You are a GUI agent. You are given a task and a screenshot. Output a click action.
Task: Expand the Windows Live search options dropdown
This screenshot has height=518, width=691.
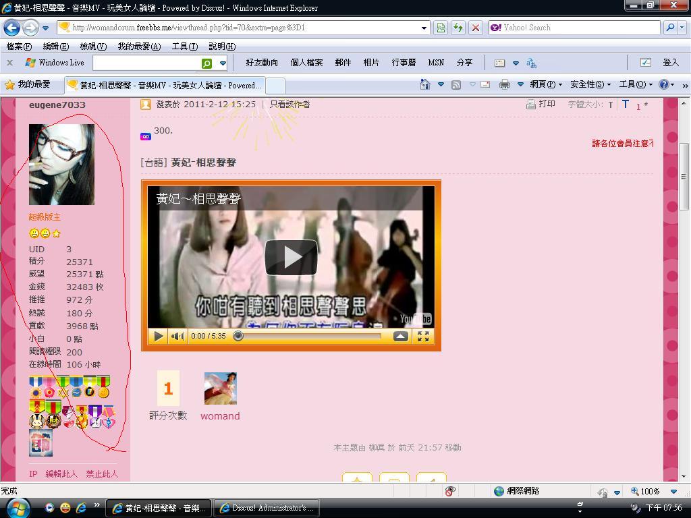[223, 63]
